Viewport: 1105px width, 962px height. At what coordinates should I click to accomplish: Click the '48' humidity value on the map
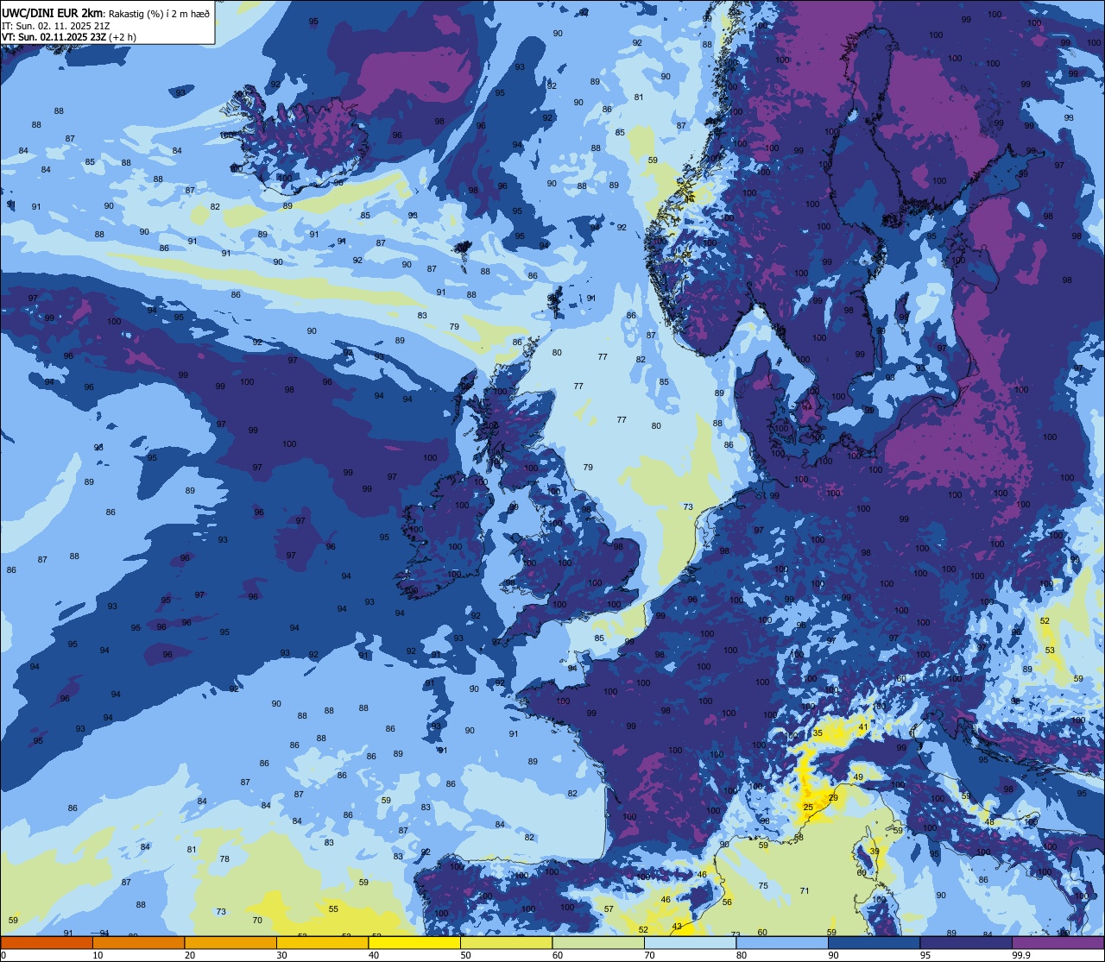coord(989,821)
